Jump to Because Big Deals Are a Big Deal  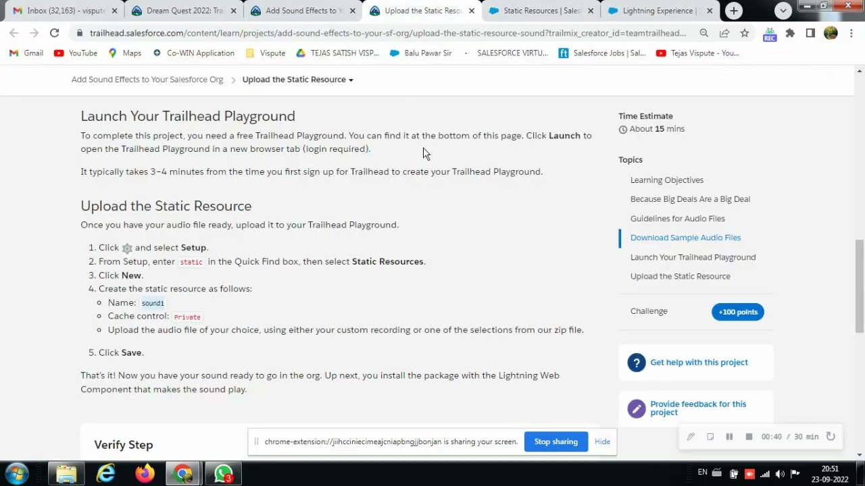tap(690, 199)
